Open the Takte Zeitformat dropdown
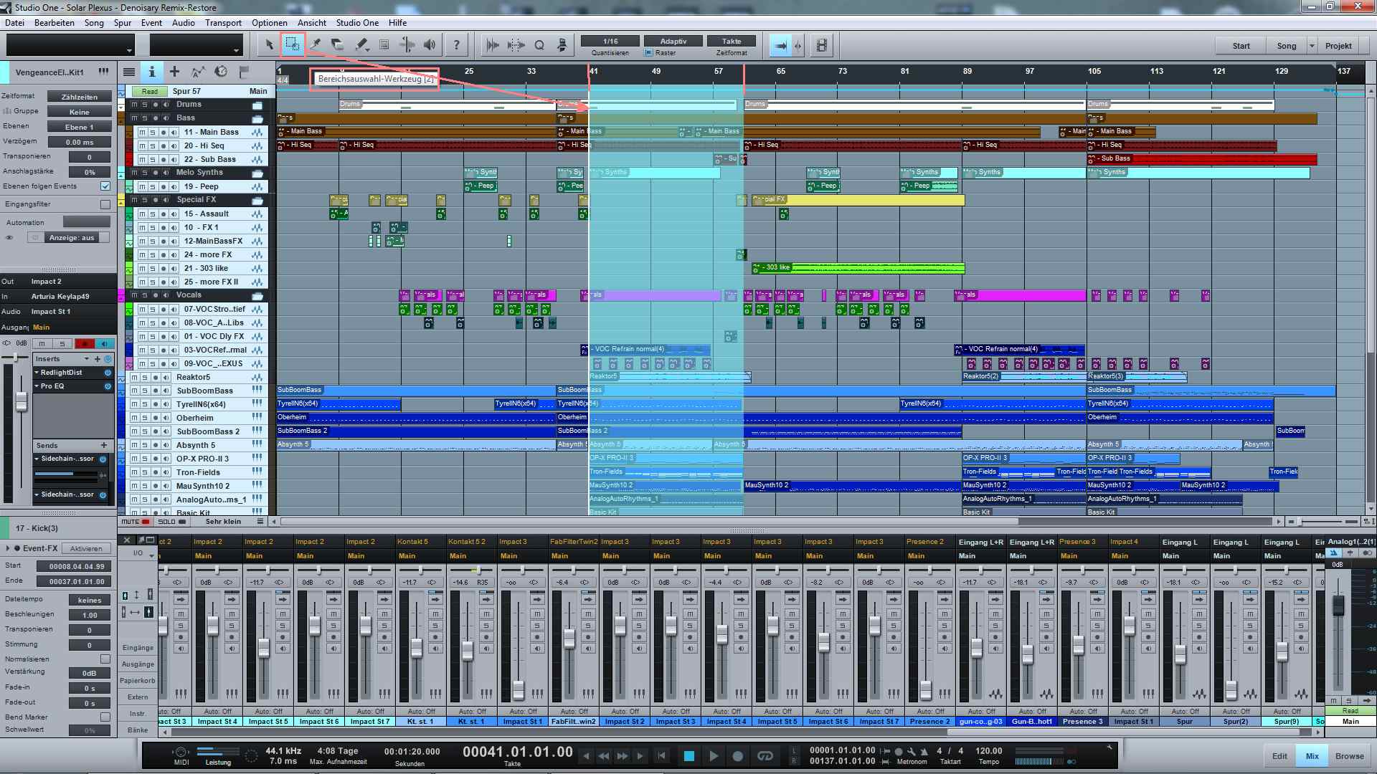Viewport: 1377px width, 774px height. tap(732, 42)
